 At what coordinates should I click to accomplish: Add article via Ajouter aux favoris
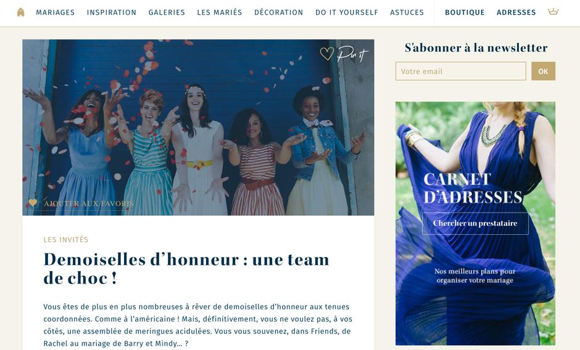tap(88, 203)
